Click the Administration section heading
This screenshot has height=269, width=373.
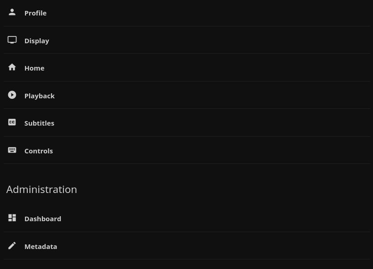pyautogui.click(x=41, y=189)
